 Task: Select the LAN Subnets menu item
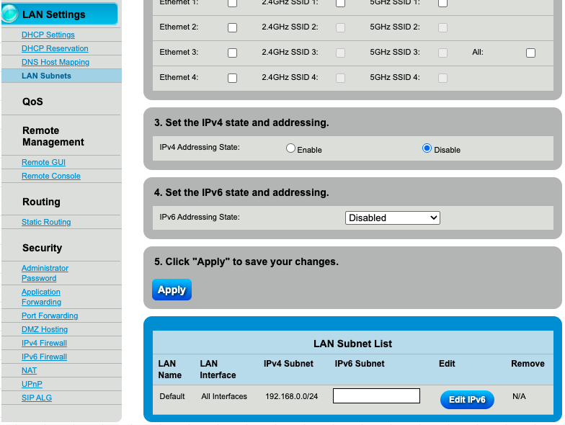tap(46, 76)
